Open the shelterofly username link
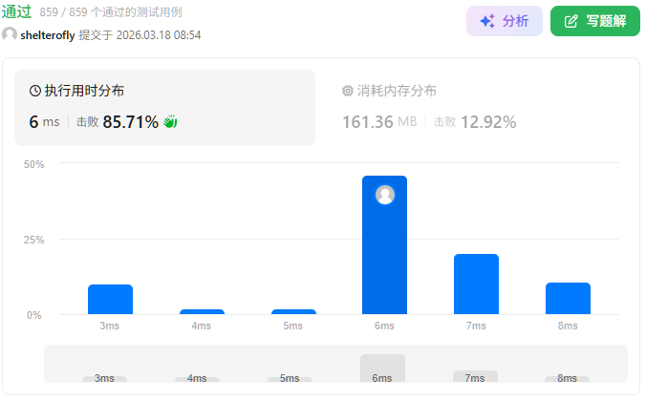The image size is (646, 400). click(x=48, y=34)
